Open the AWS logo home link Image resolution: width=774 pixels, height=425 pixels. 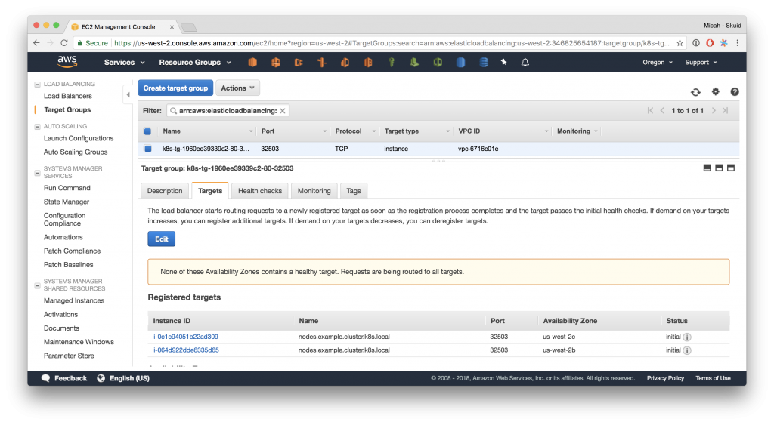click(67, 62)
